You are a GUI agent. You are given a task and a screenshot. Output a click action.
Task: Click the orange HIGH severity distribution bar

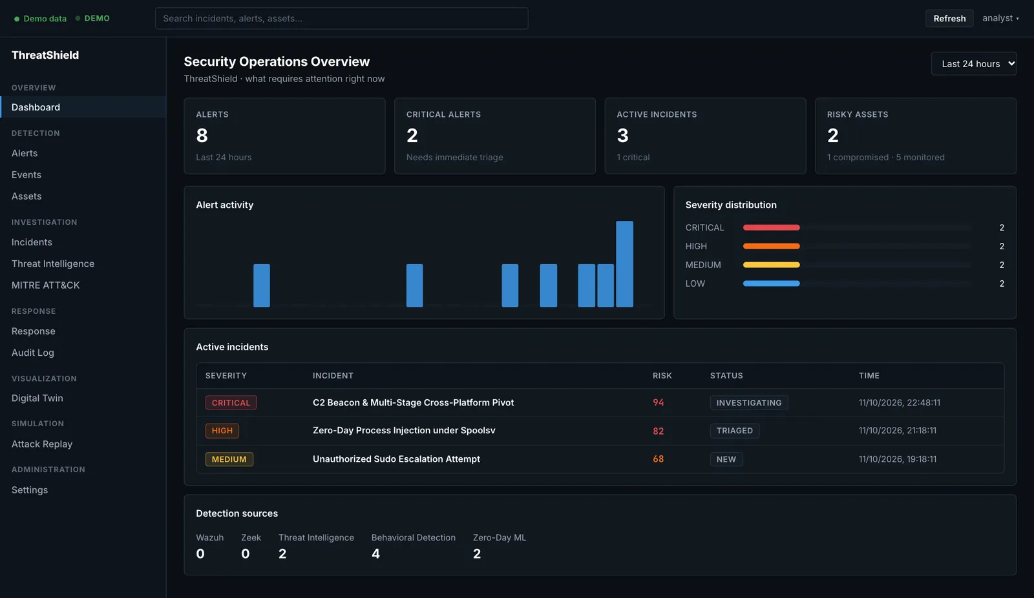click(x=772, y=246)
